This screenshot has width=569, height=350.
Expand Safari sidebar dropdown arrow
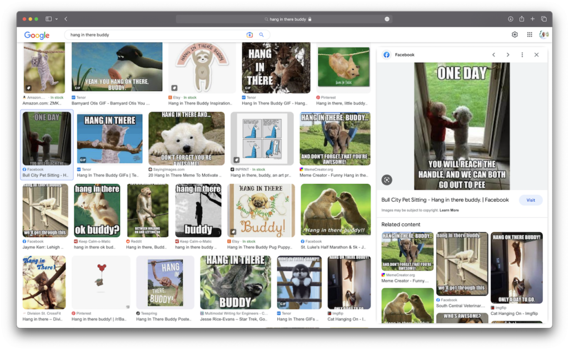tap(56, 19)
